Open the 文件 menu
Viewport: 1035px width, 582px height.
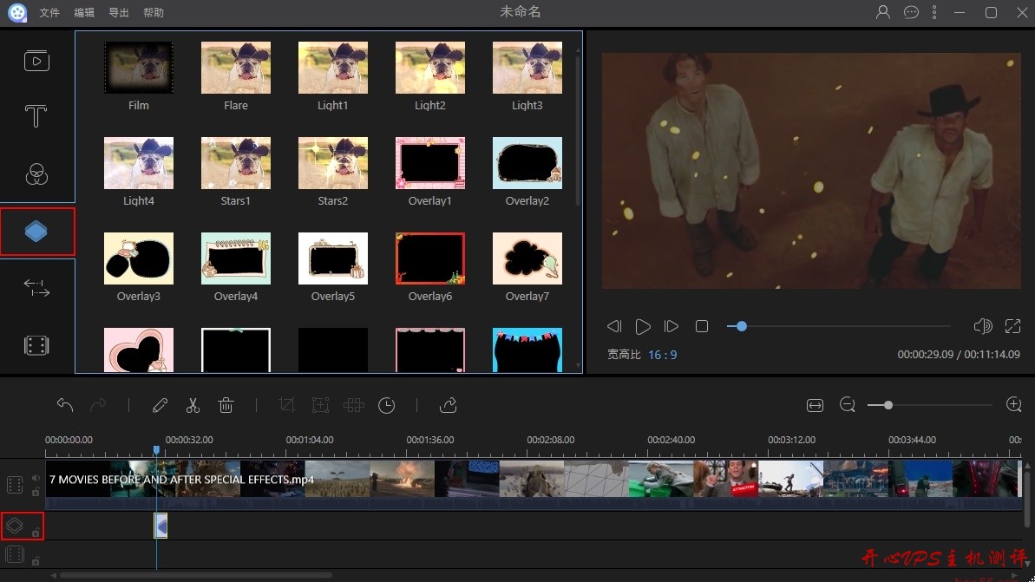49,13
